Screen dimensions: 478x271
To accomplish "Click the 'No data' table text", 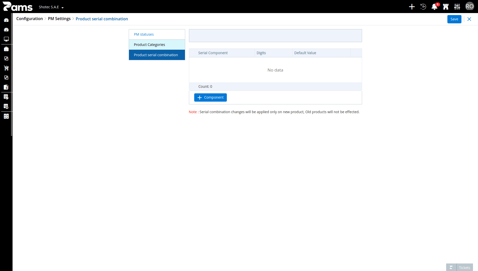I will click(275, 70).
